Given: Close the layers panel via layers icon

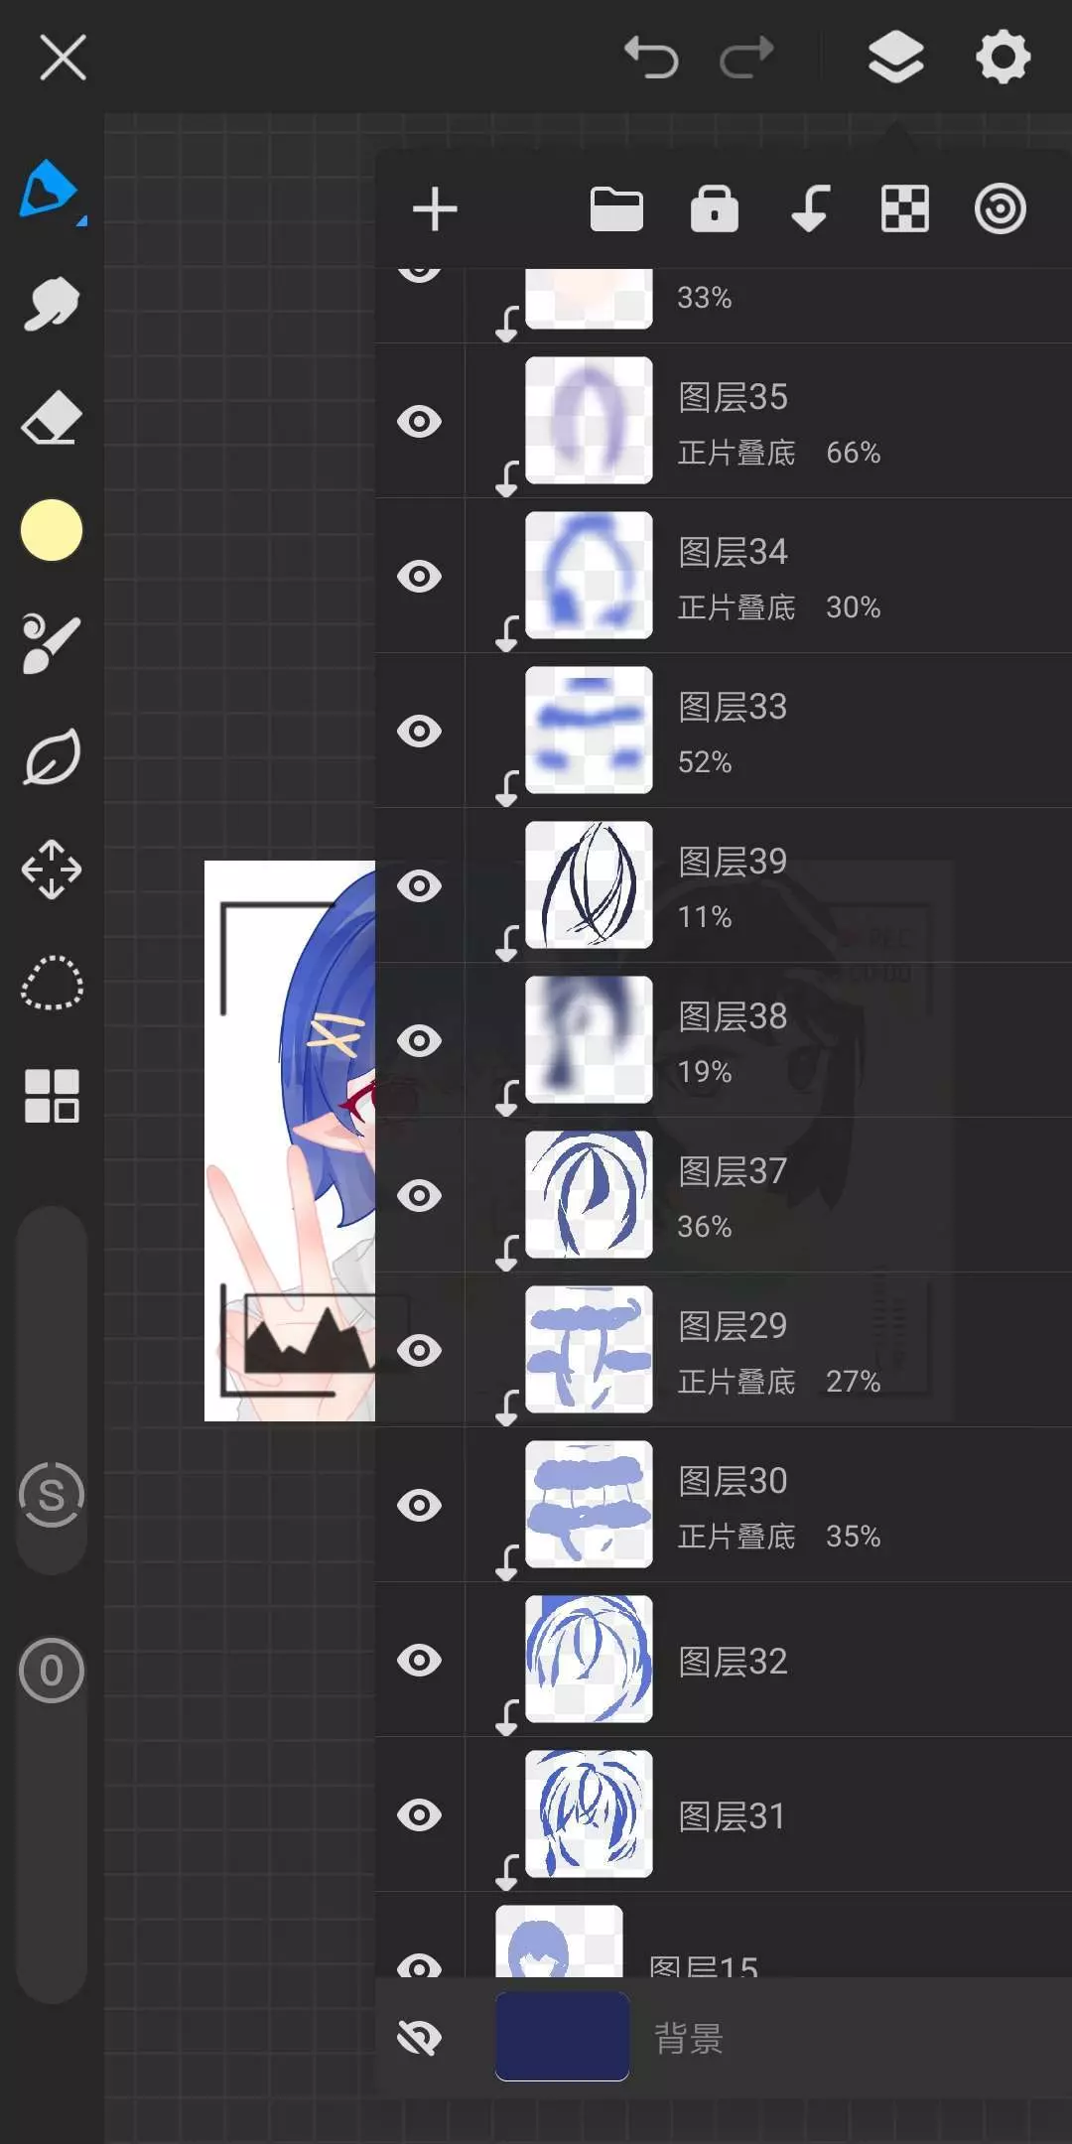Looking at the screenshot, I should 895,57.
